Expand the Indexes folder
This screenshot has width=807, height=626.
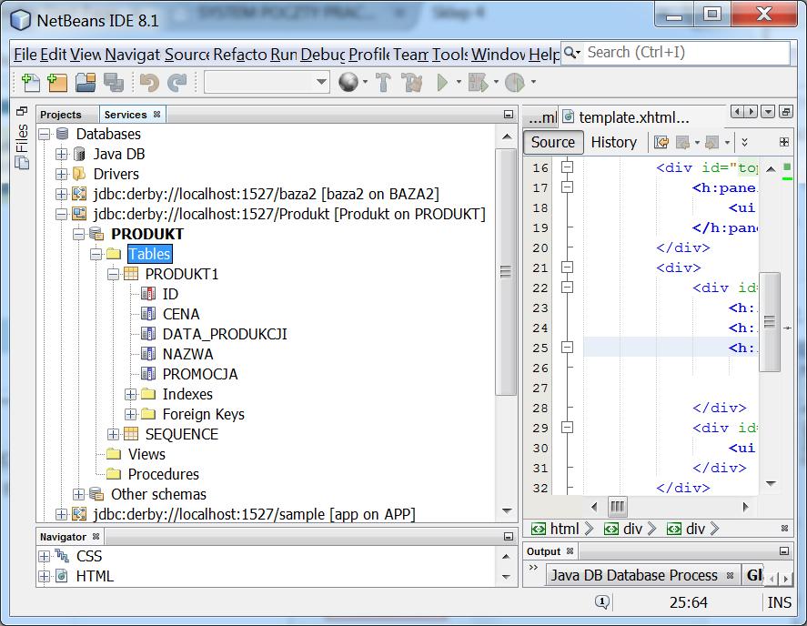tap(130, 394)
